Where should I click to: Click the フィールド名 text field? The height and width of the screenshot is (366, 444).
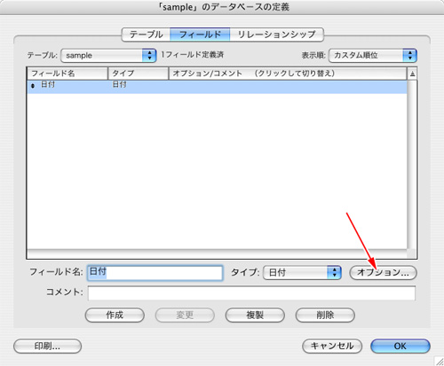(155, 273)
